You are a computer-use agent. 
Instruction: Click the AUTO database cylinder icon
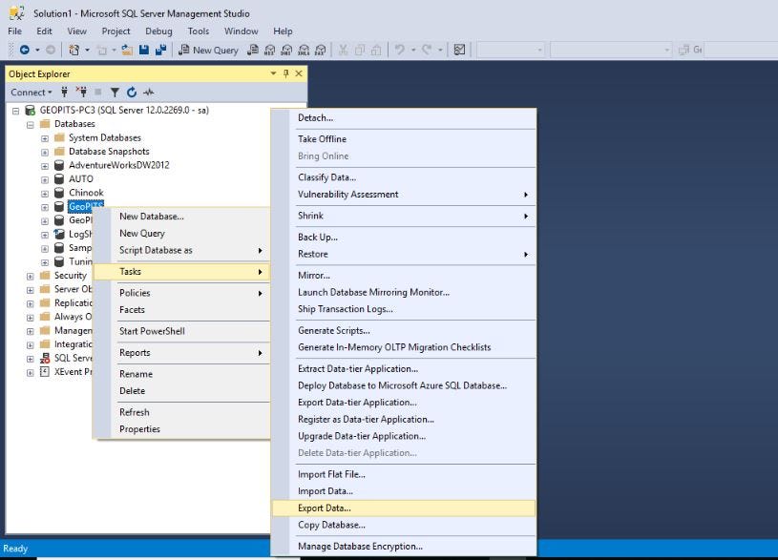(59, 178)
